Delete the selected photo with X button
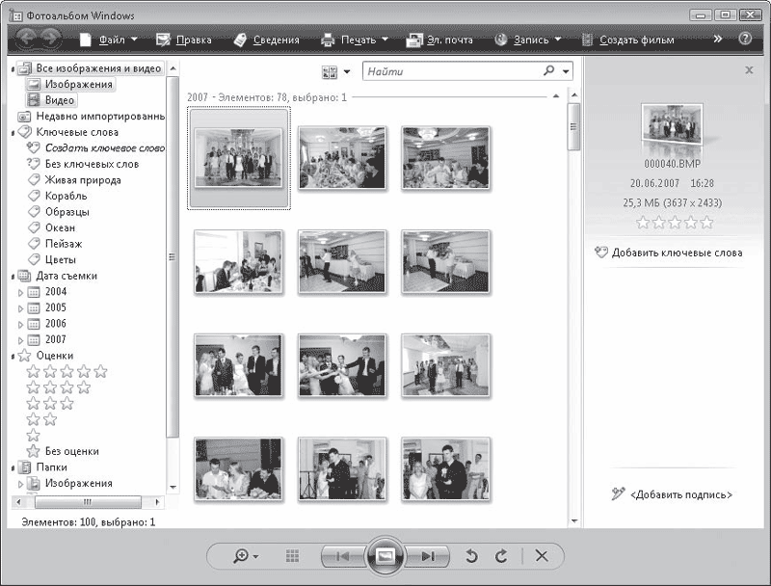The width and height of the screenshot is (771, 586). (542, 556)
